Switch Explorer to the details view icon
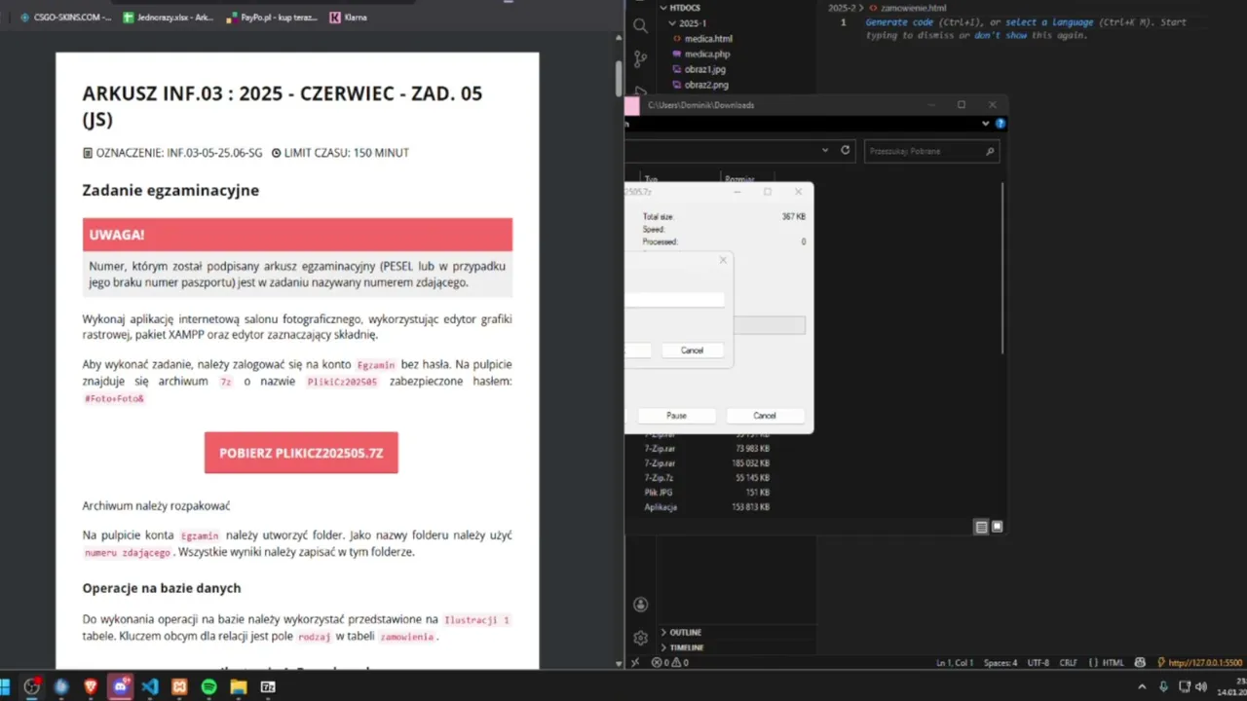 pos(981,527)
